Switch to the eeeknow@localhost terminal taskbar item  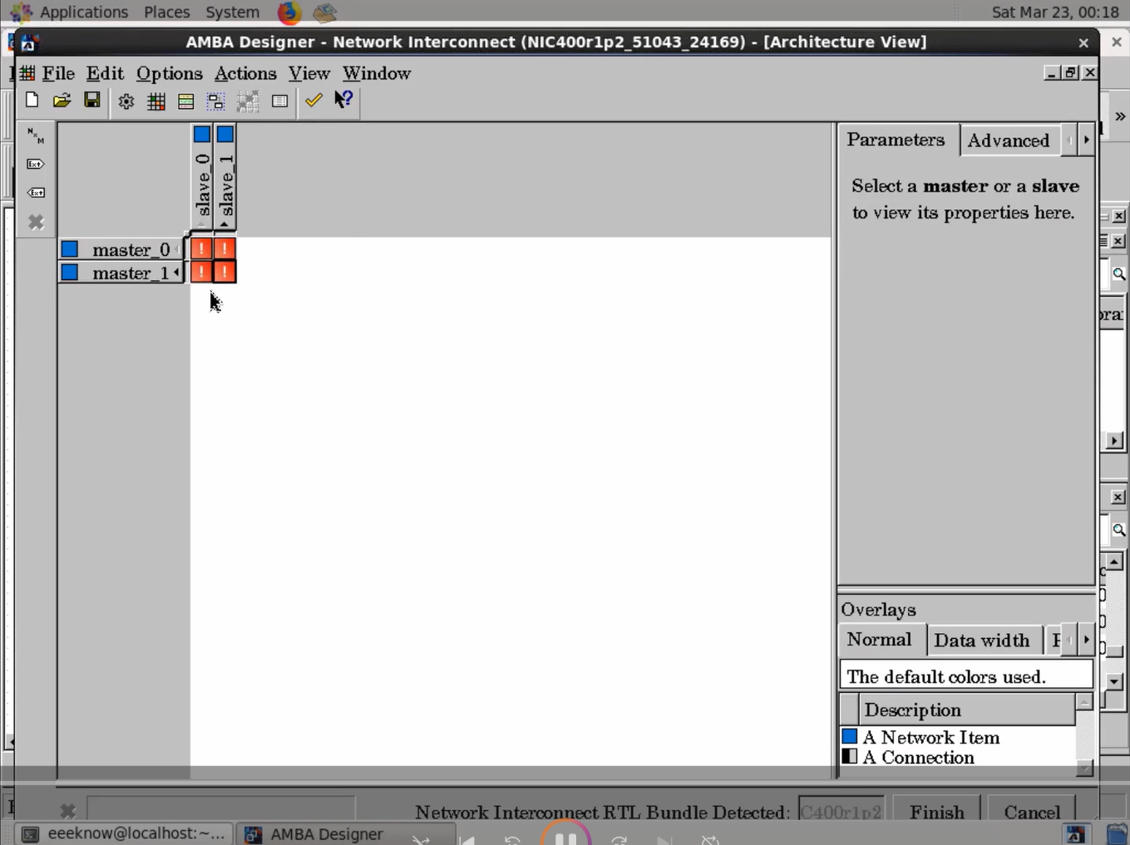click(x=124, y=833)
